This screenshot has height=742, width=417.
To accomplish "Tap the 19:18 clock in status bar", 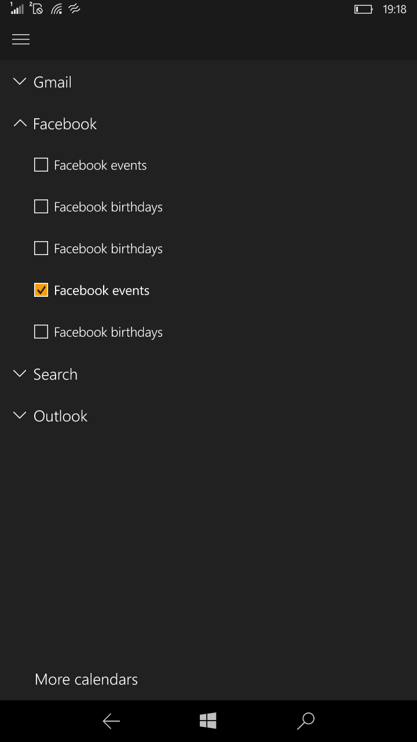I will [x=394, y=9].
